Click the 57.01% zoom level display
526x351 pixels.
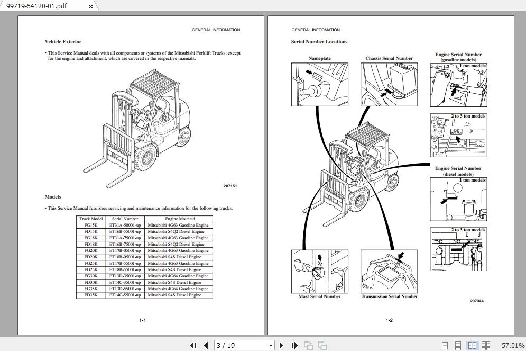[x=509, y=345]
